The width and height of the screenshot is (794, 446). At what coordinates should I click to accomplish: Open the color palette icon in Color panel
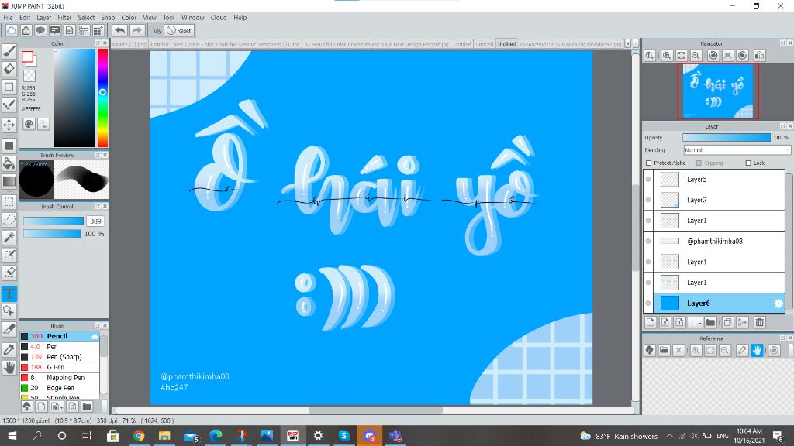tap(29, 124)
